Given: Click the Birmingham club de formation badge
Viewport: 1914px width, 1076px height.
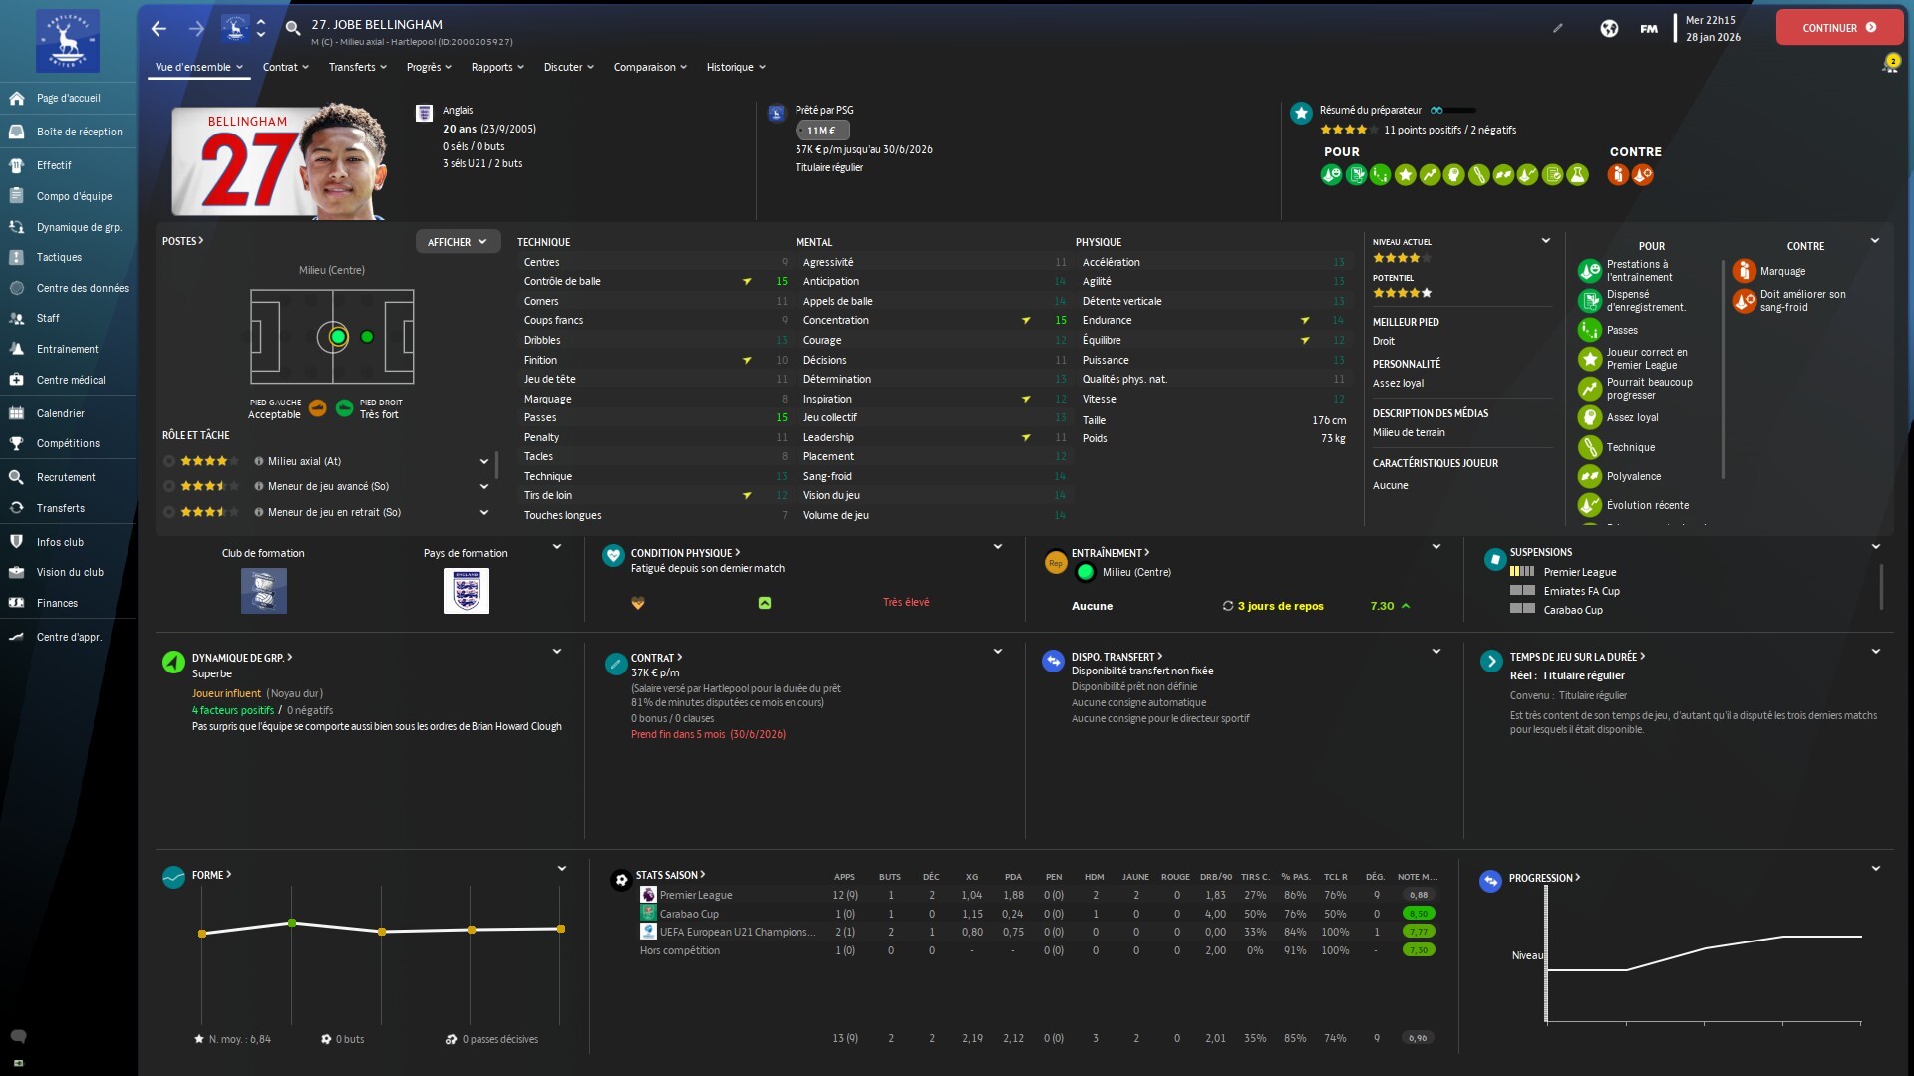Looking at the screenshot, I should coord(263,591).
